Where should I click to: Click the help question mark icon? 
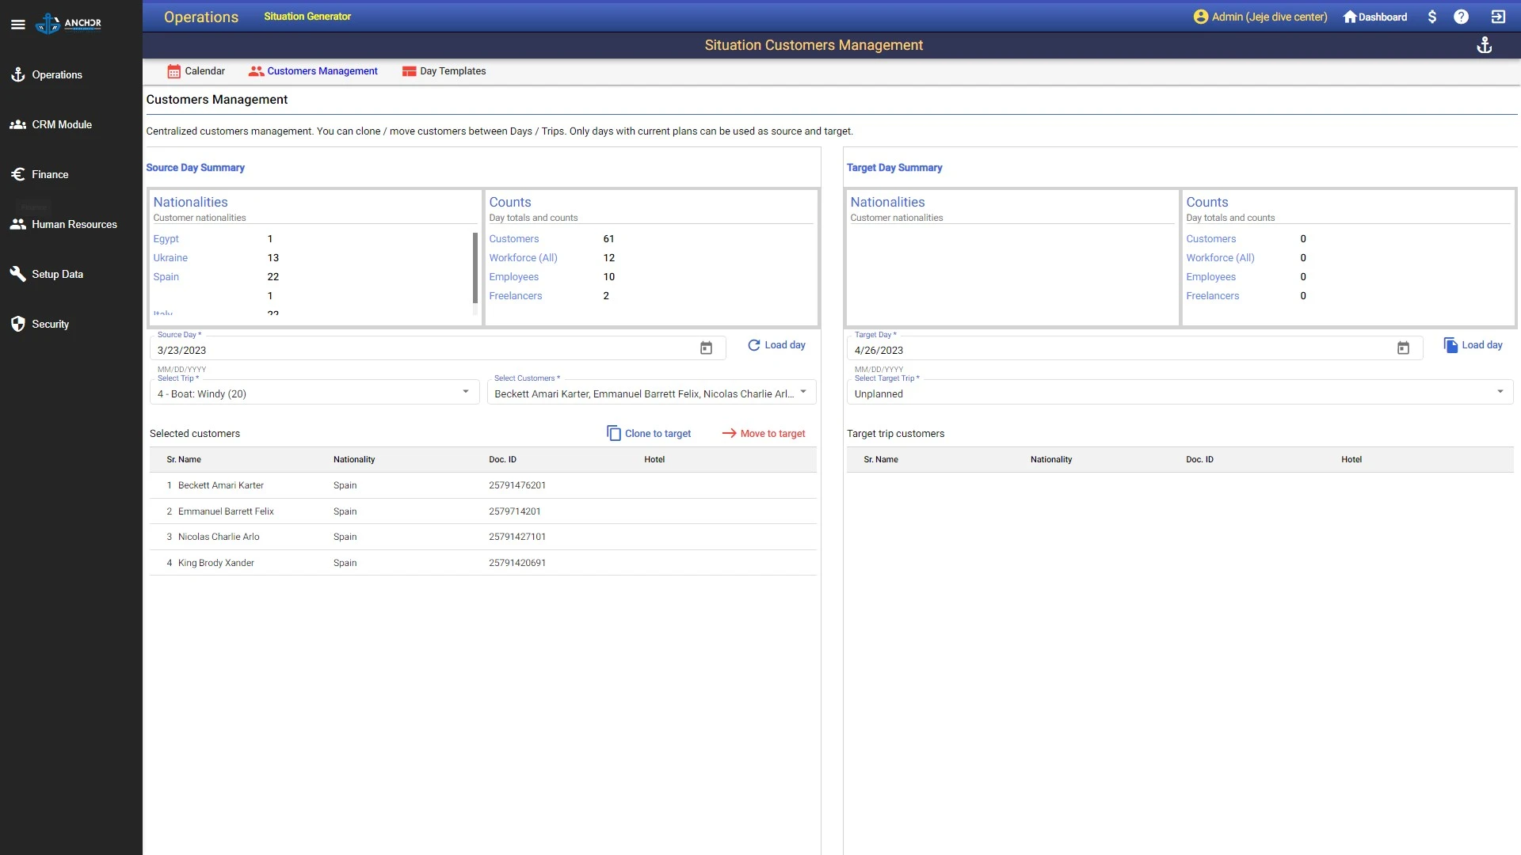coord(1462,16)
